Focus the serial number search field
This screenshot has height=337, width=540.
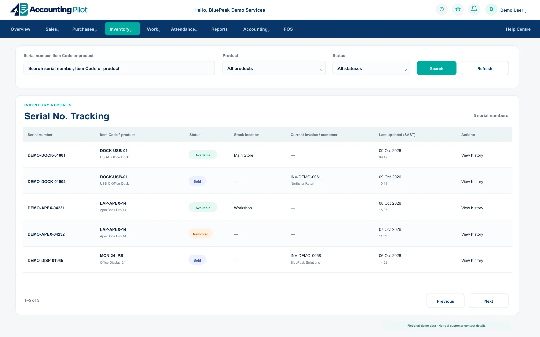pos(119,68)
